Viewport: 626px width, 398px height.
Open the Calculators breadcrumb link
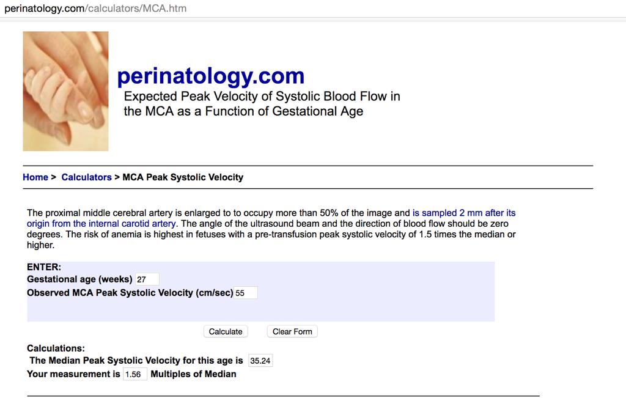(86, 177)
